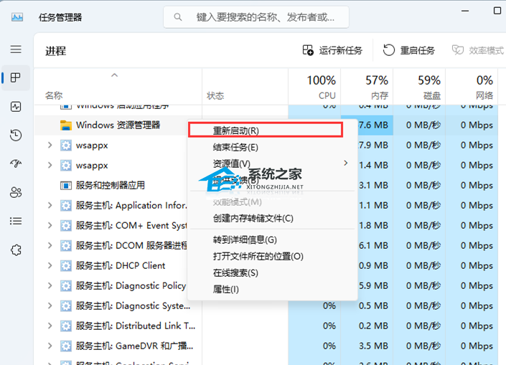
Task: Click 重启任务 button
Action: [409, 50]
